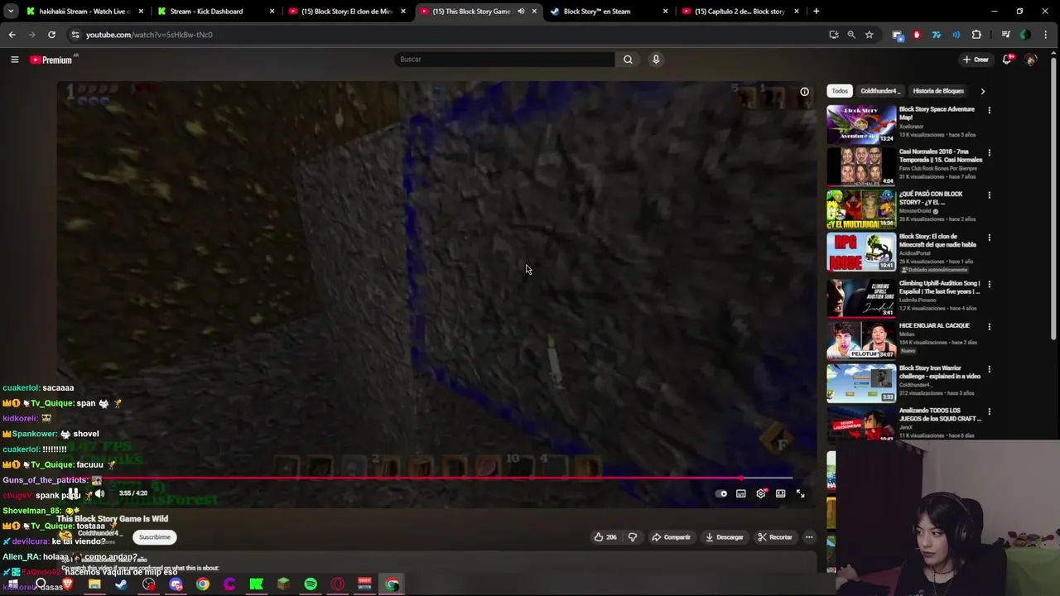Open Steam from the taskbar
This screenshot has height=596, width=1060.
pyautogui.click(x=122, y=584)
